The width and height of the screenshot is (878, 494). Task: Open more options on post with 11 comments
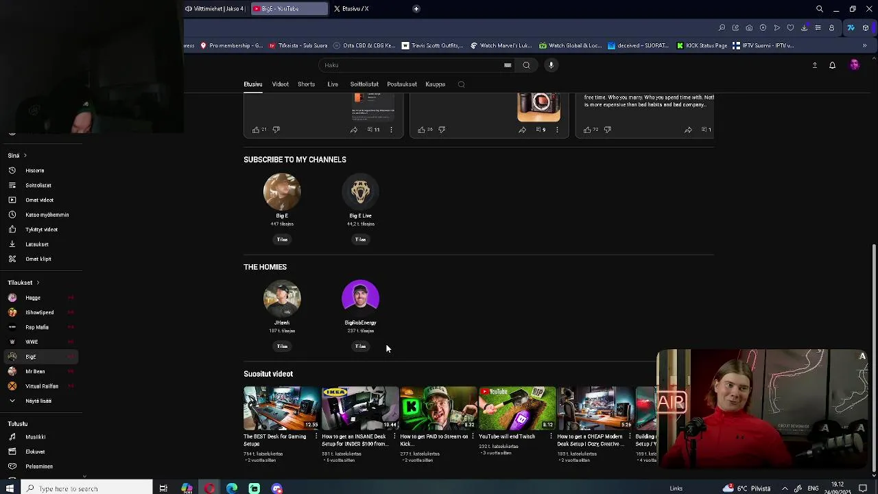pyautogui.click(x=391, y=130)
